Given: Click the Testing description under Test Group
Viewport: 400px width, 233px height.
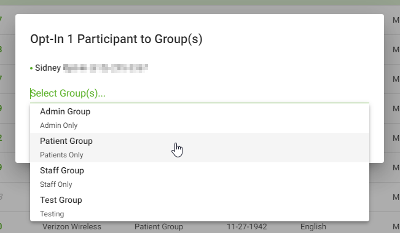Looking at the screenshot, I should tap(52, 214).
